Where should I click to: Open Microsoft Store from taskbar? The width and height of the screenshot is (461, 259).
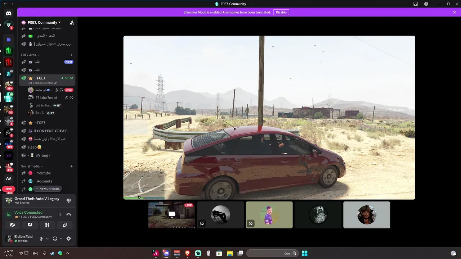click(219, 253)
